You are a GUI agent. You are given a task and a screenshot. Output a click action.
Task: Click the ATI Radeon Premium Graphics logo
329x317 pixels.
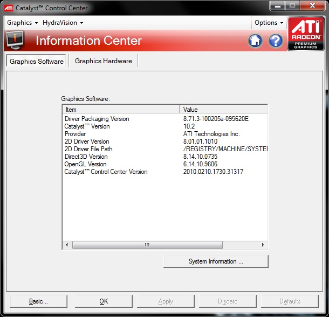306,34
